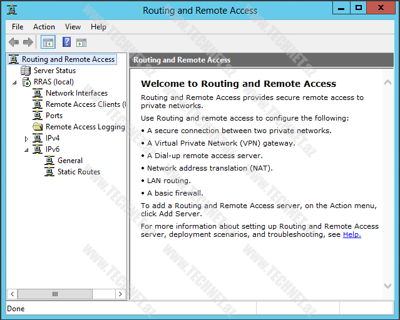
Task: Open the Action menu
Action: point(44,27)
